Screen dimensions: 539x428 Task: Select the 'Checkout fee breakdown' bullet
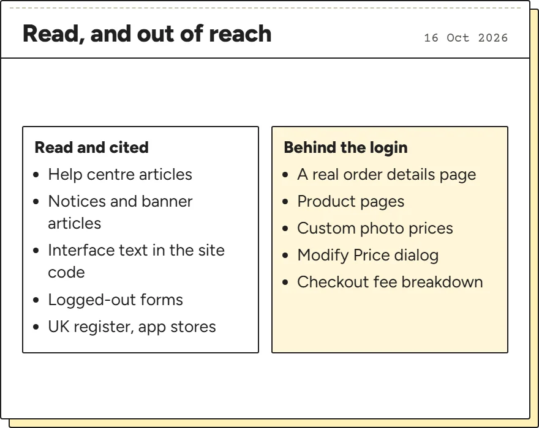390,282
